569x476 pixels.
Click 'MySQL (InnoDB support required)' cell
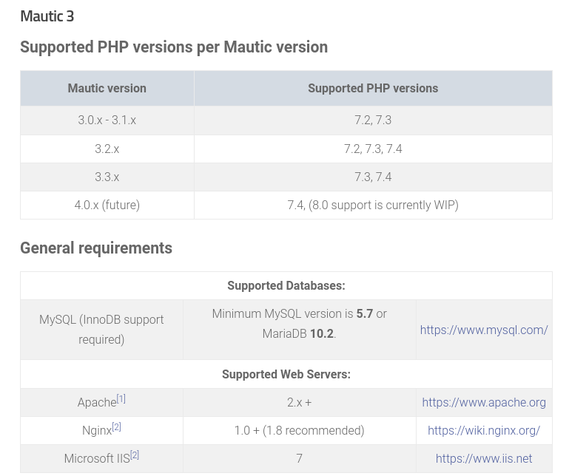tap(101, 330)
